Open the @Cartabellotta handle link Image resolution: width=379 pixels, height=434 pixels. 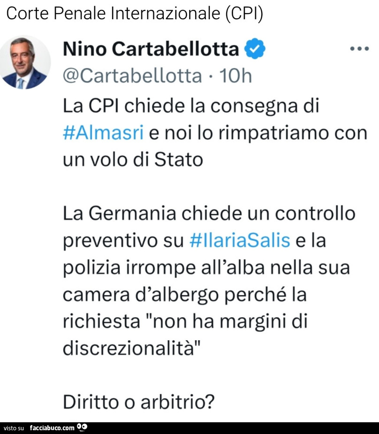click(x=132, y=75)
